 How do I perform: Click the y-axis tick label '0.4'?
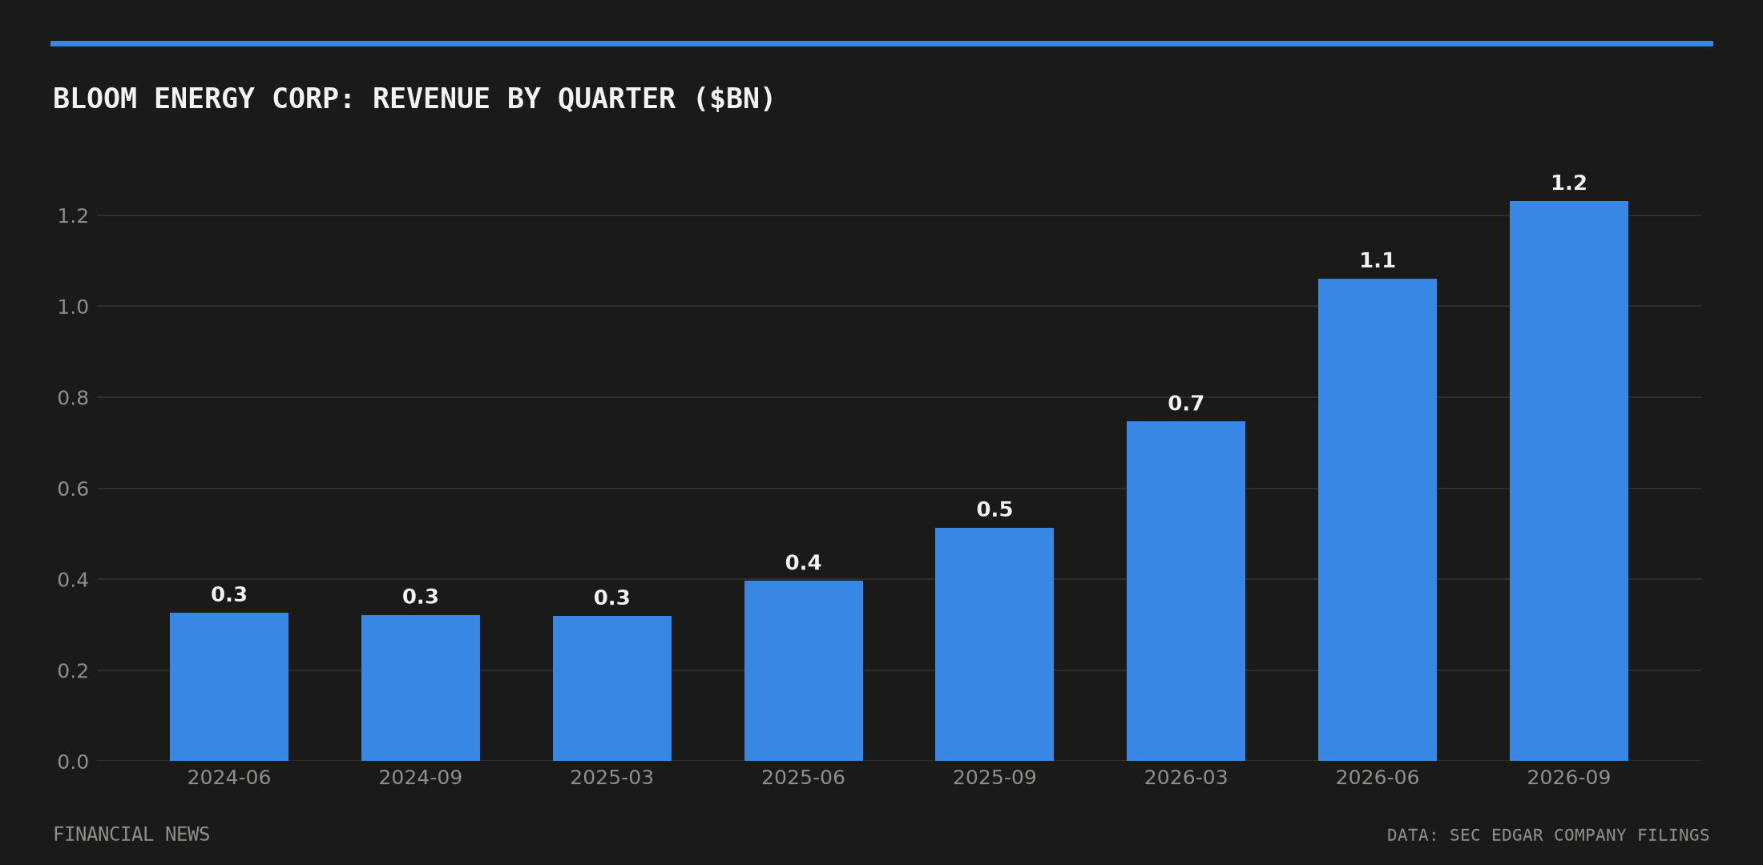click(73, 579)
